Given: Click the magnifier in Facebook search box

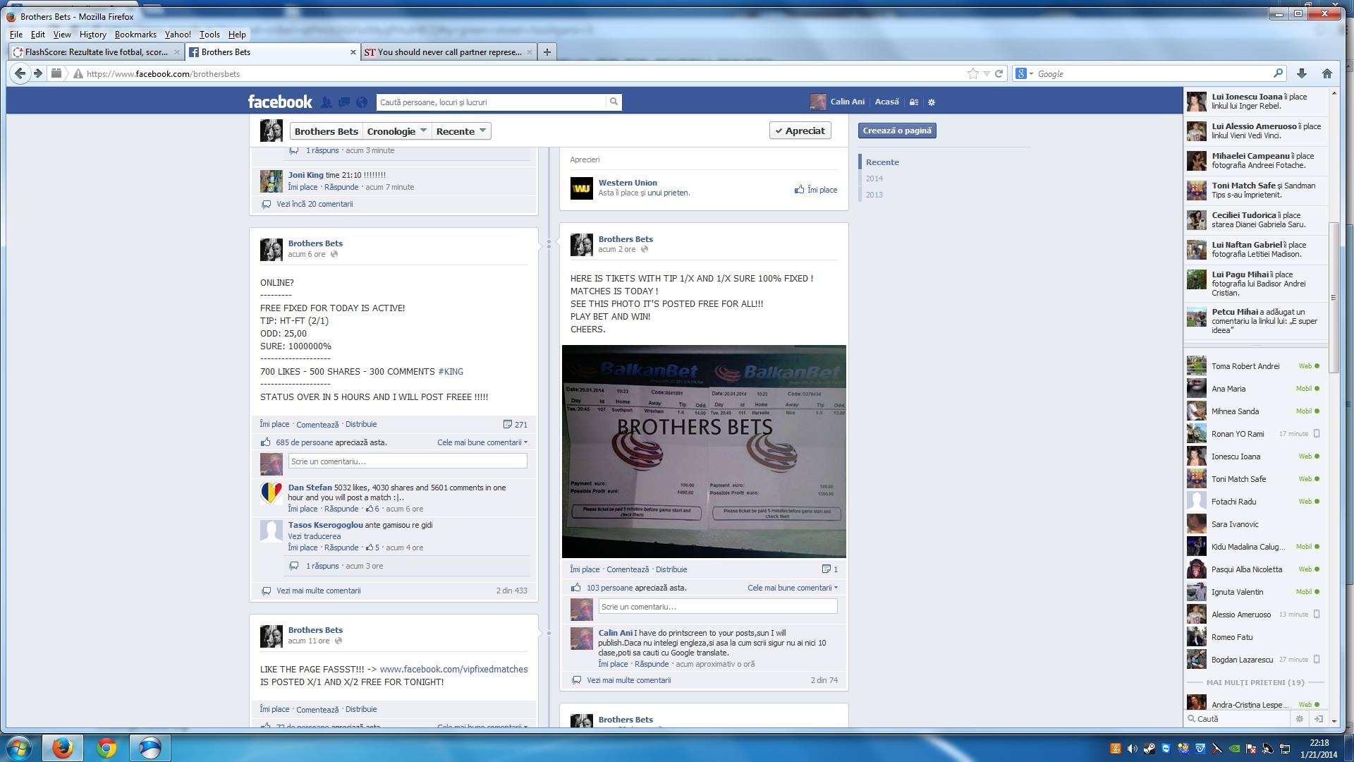Looking at the screenshot, I should pyautogui.click(x=614, y=102).
